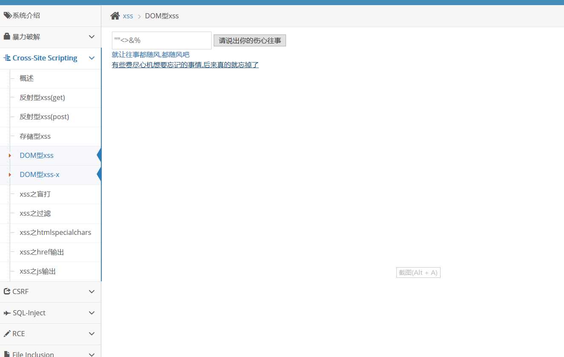Select DOM型xss-x in the sidebar
The width and height of the screenshot is (564, 357).
51,175
